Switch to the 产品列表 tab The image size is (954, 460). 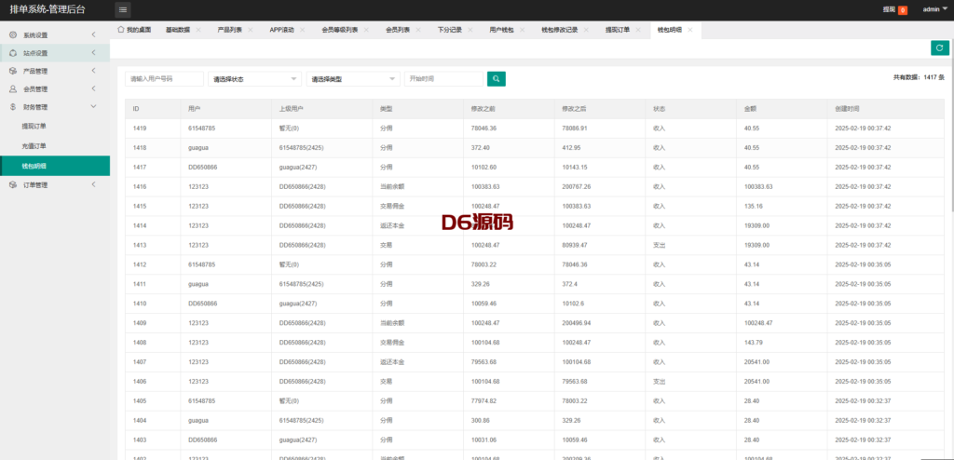click(229, 30)
